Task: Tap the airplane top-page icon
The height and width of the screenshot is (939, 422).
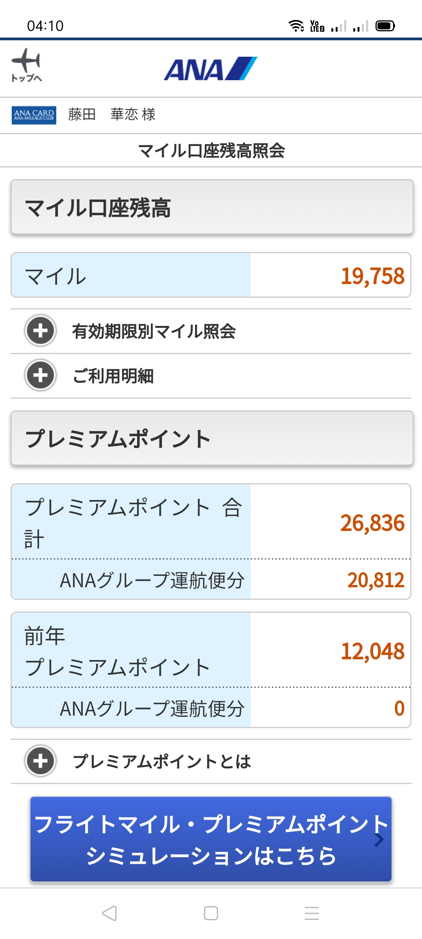Action: coord(26,65)
